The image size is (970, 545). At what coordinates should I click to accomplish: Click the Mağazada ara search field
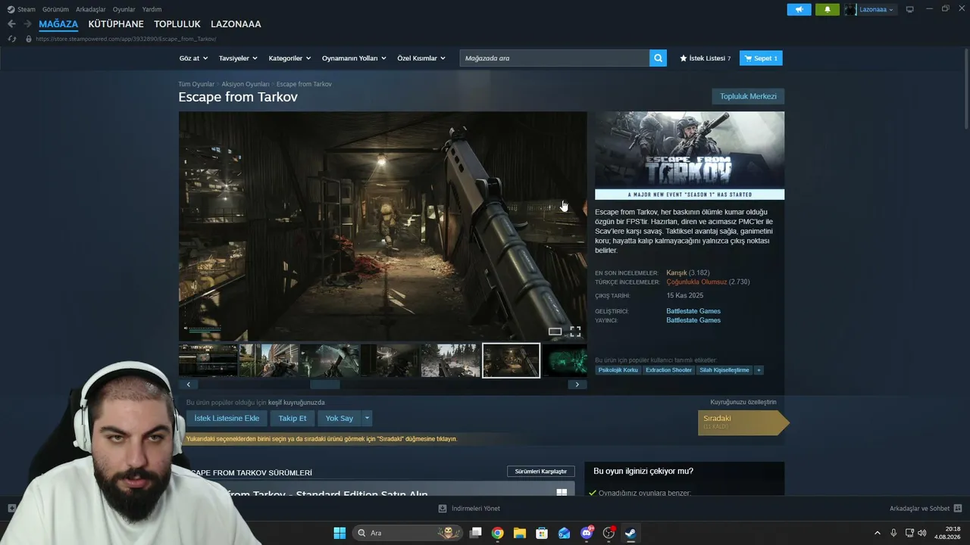click(555, 58)
